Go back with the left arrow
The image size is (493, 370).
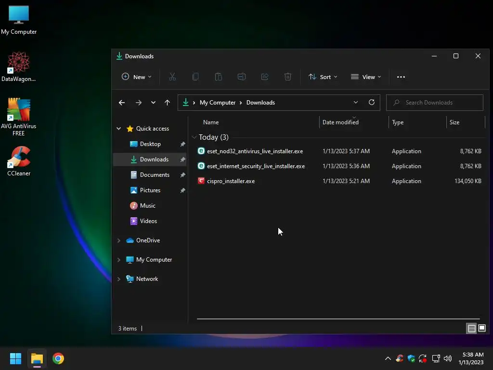pos(122,103)
